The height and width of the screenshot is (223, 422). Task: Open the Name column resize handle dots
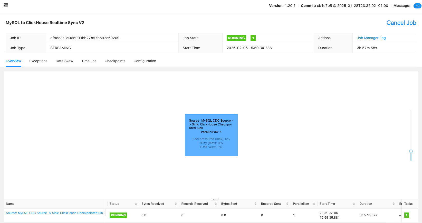click(x=104, y=213)
